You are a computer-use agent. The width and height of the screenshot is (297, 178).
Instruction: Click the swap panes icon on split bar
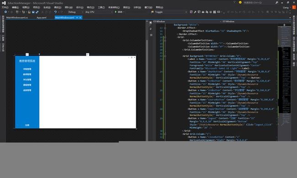(151, 29)
